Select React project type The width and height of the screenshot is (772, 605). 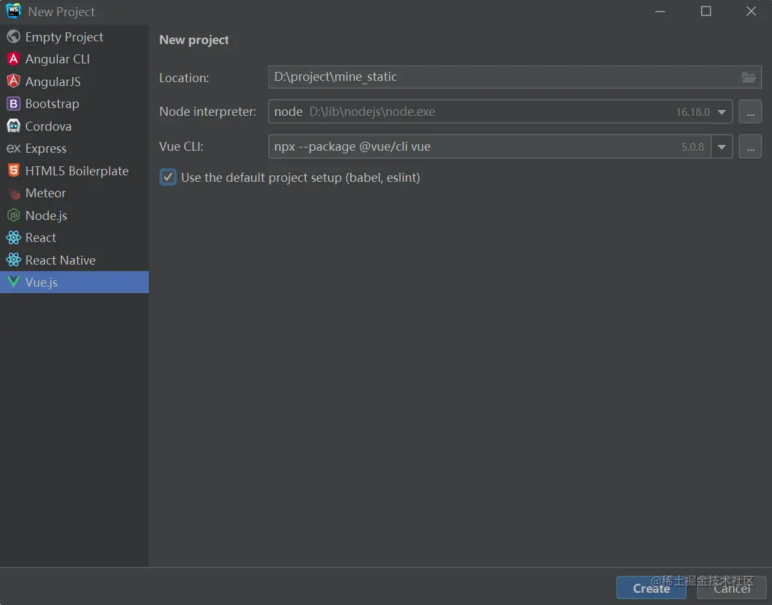pyautogui.click(x=41, y=237)
